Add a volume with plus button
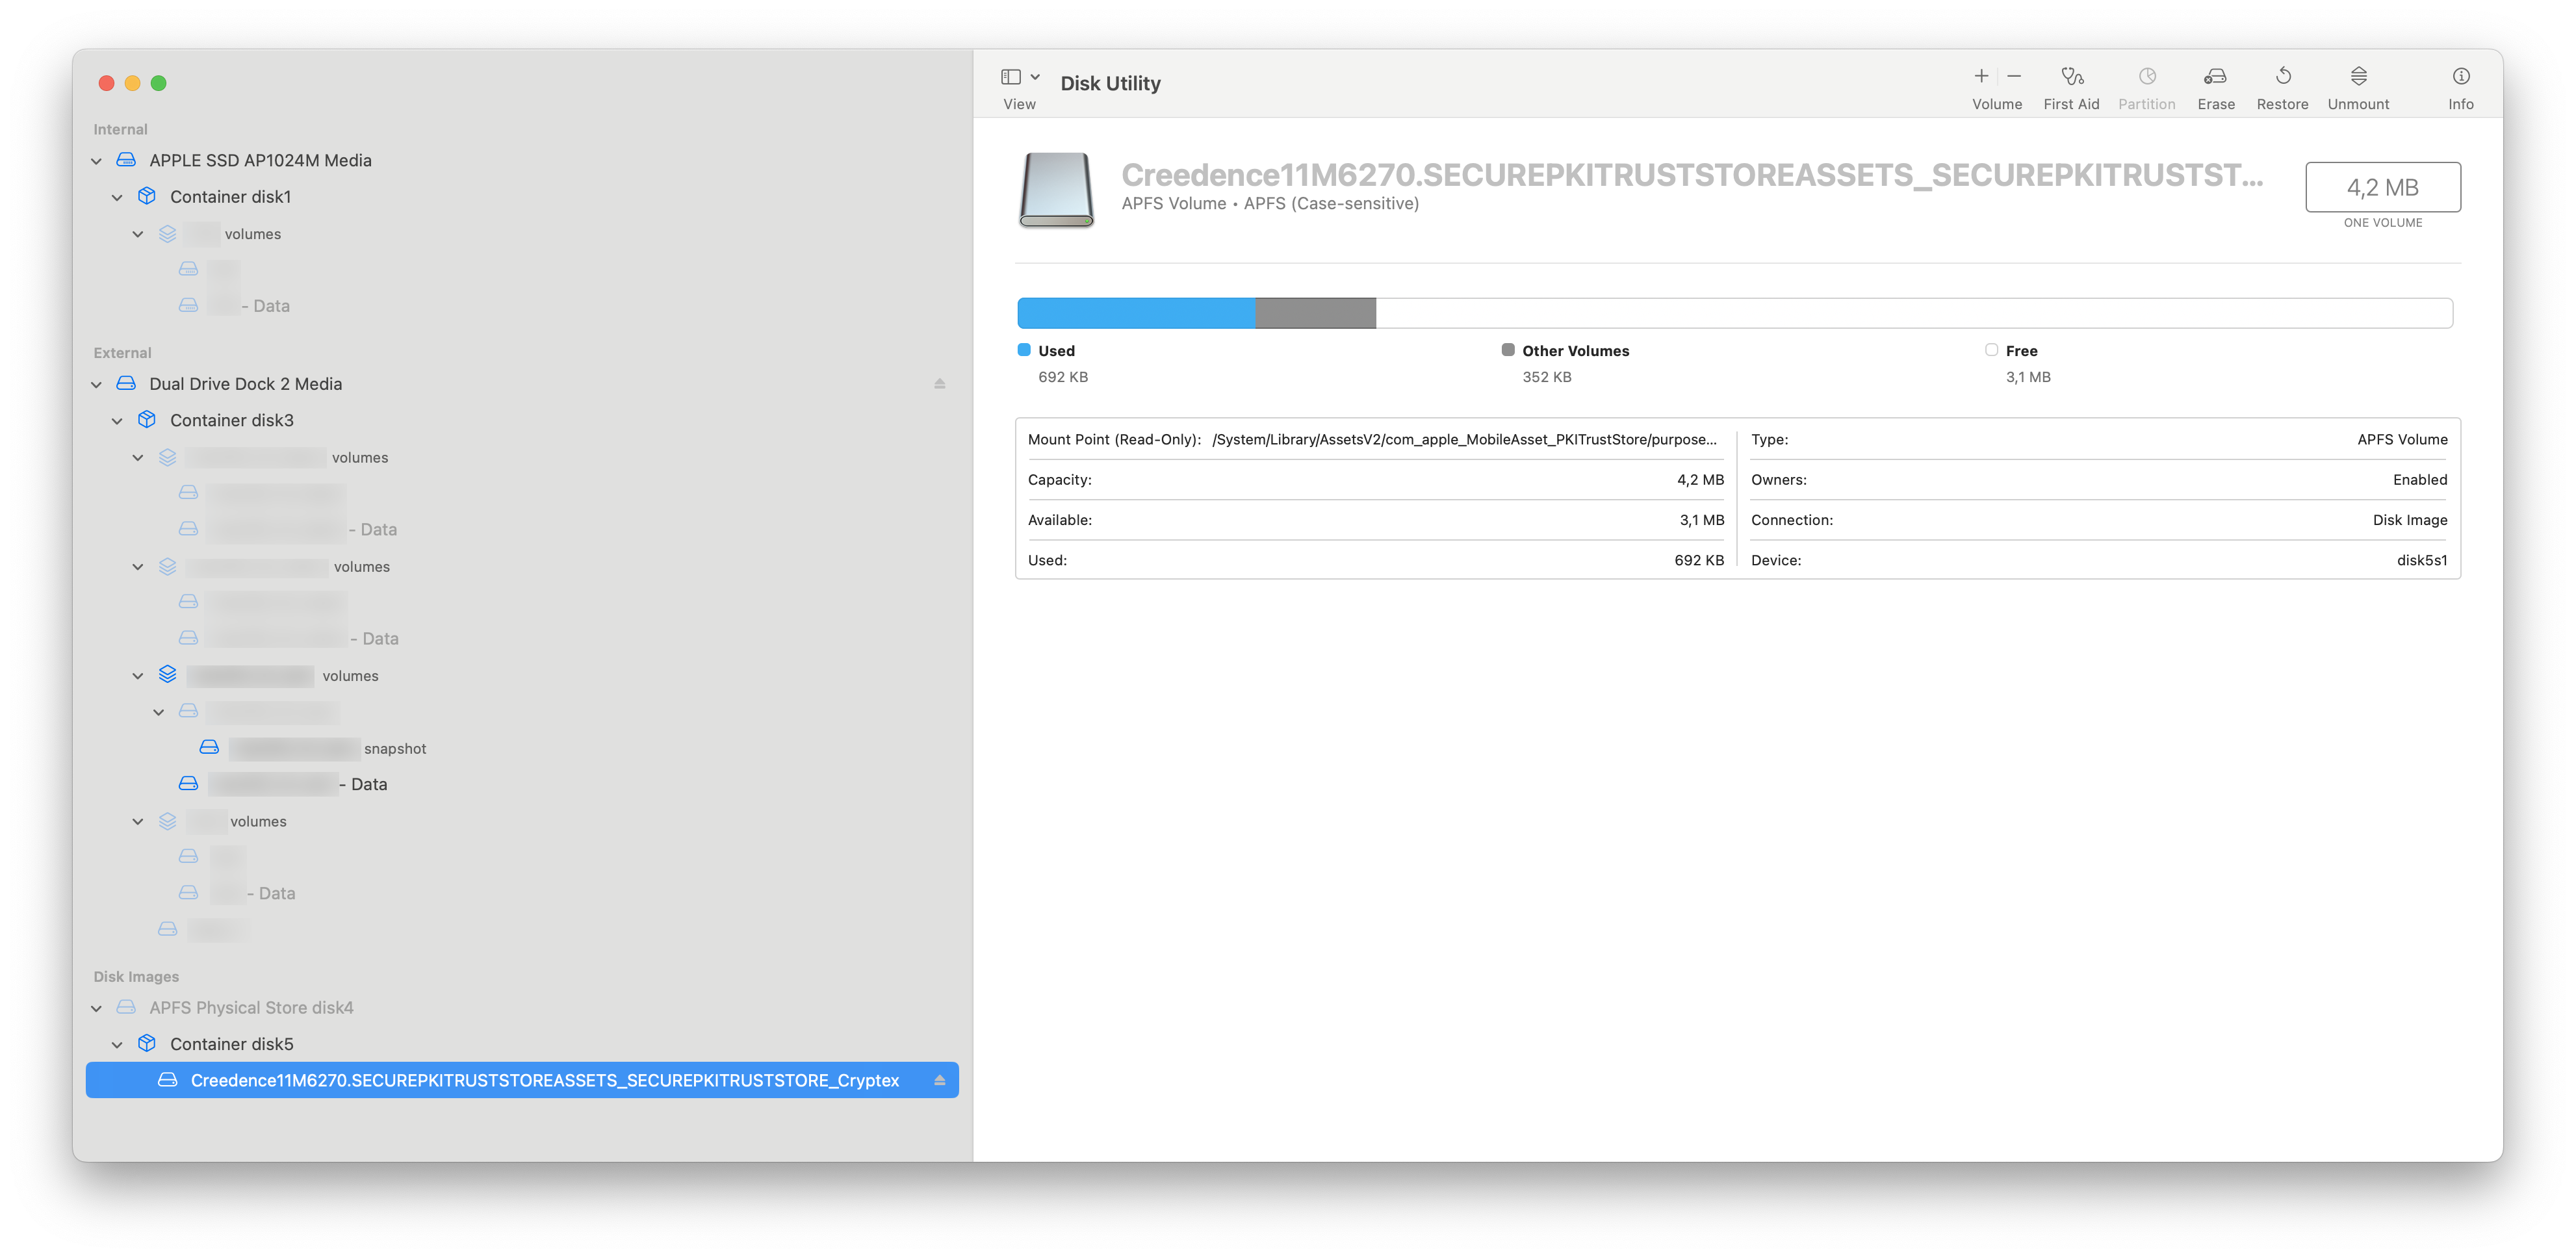Viewport: 2576px width, 1258px height. tap(1980, 76)
